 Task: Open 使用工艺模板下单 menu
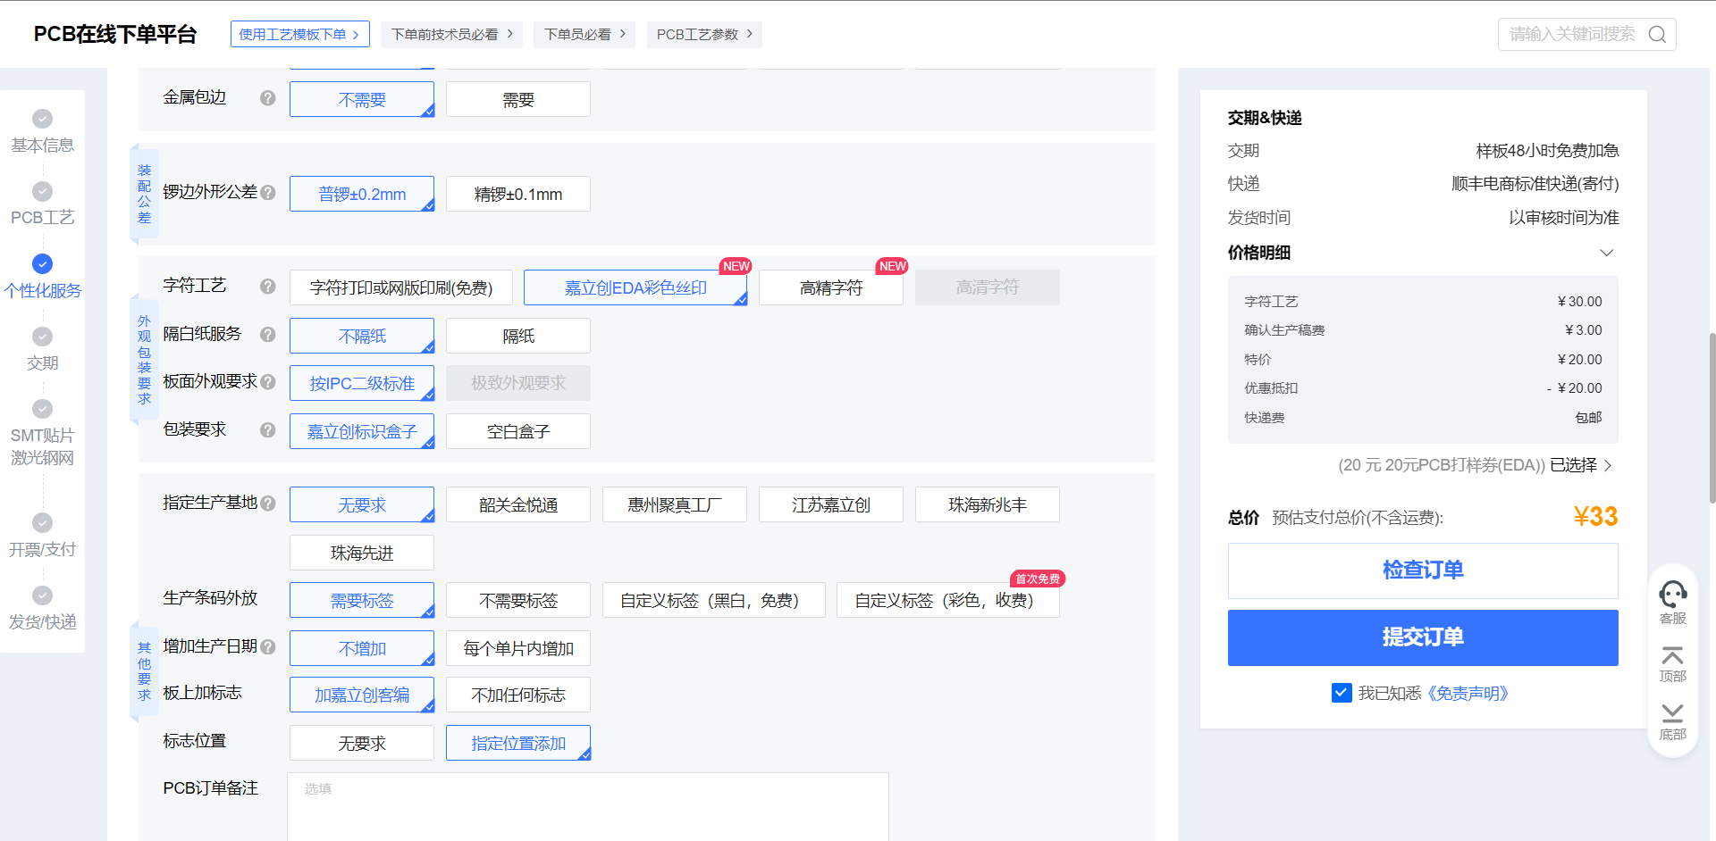300,34
